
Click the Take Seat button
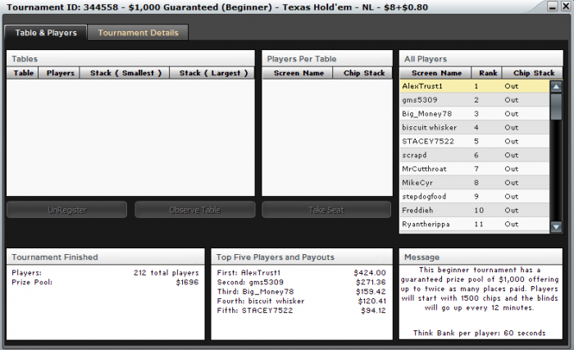click(326, 210)
